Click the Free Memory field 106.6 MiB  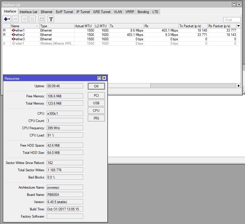[x=65, y=96]
